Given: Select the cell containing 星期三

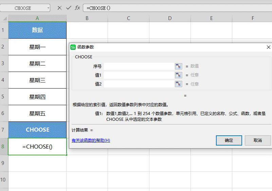Looking at the screenshot, I should pyautogui.click(x=37, y=80).
